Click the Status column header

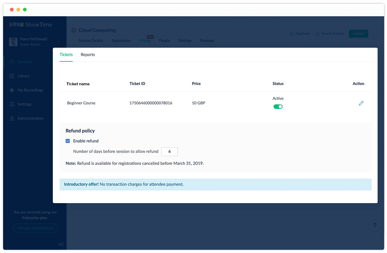[278, 83]
